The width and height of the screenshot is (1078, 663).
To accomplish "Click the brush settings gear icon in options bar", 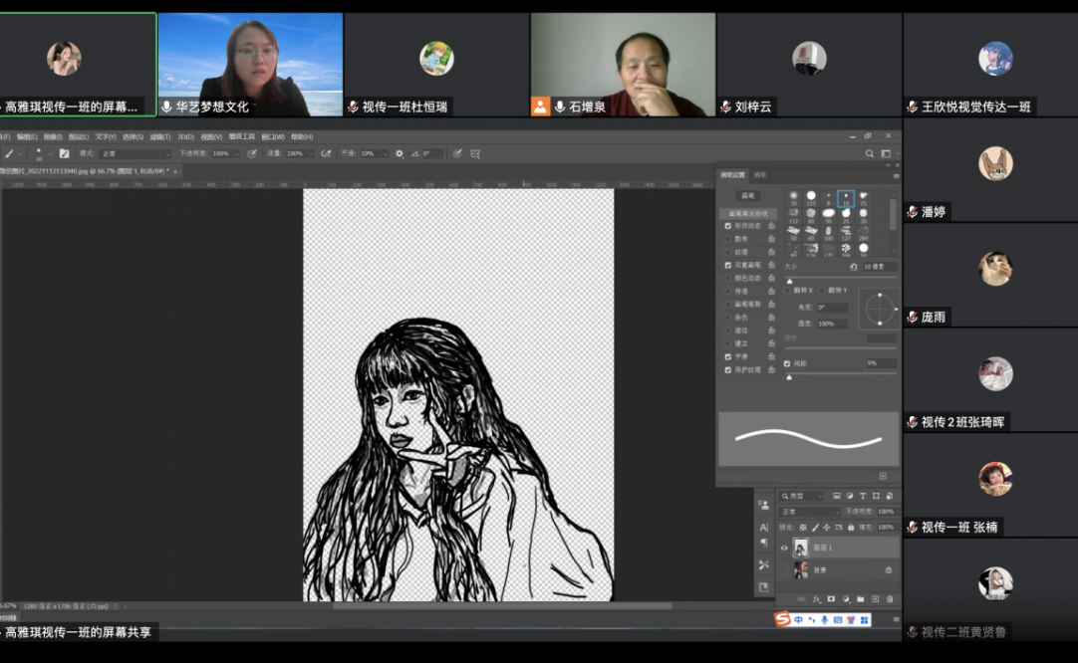I will (400, 154).
